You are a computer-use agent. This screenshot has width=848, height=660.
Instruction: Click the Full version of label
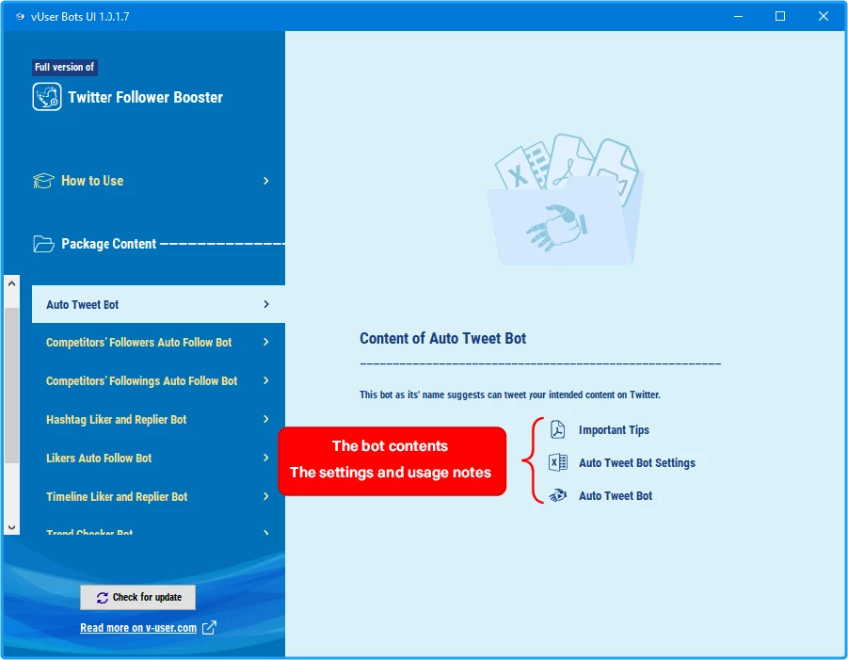64,67
